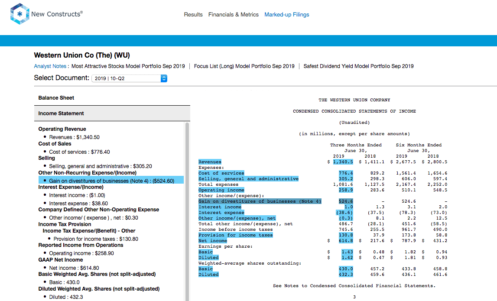
Task: Click Western Union Co (The) (WU) title
Action: [82, 55]
